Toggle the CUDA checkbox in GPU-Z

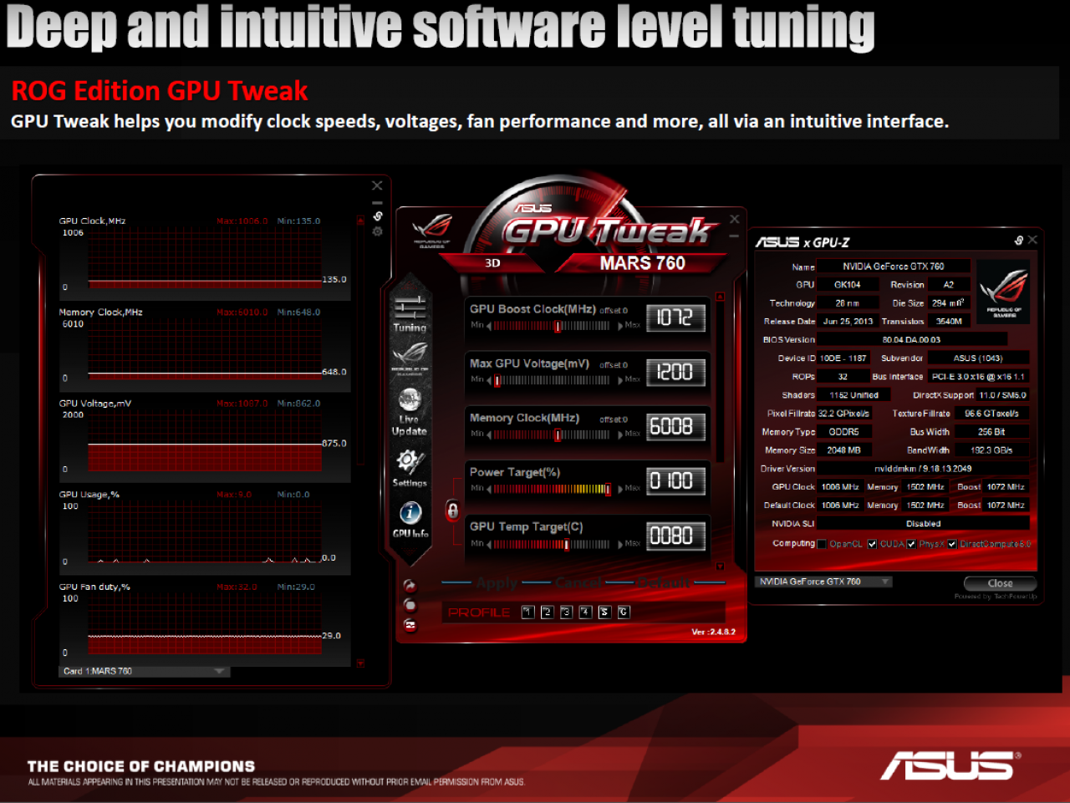[872, 544]
